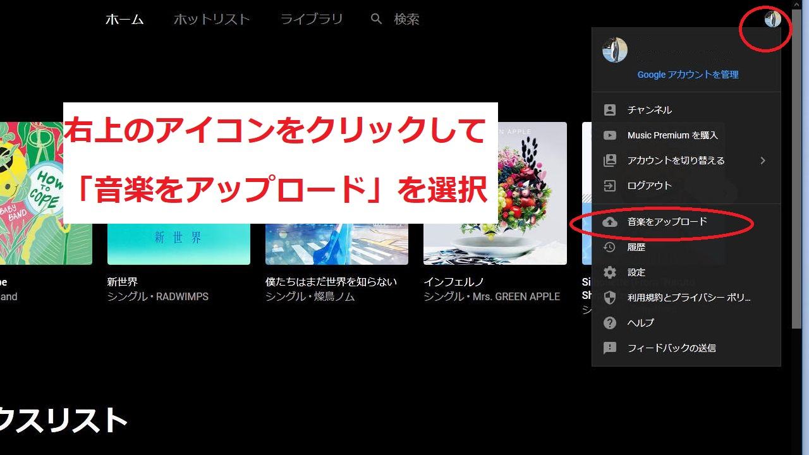Click the 燦鳥ノム artist name
Viewport: 809px width, 455px height.
pos(335,296)
